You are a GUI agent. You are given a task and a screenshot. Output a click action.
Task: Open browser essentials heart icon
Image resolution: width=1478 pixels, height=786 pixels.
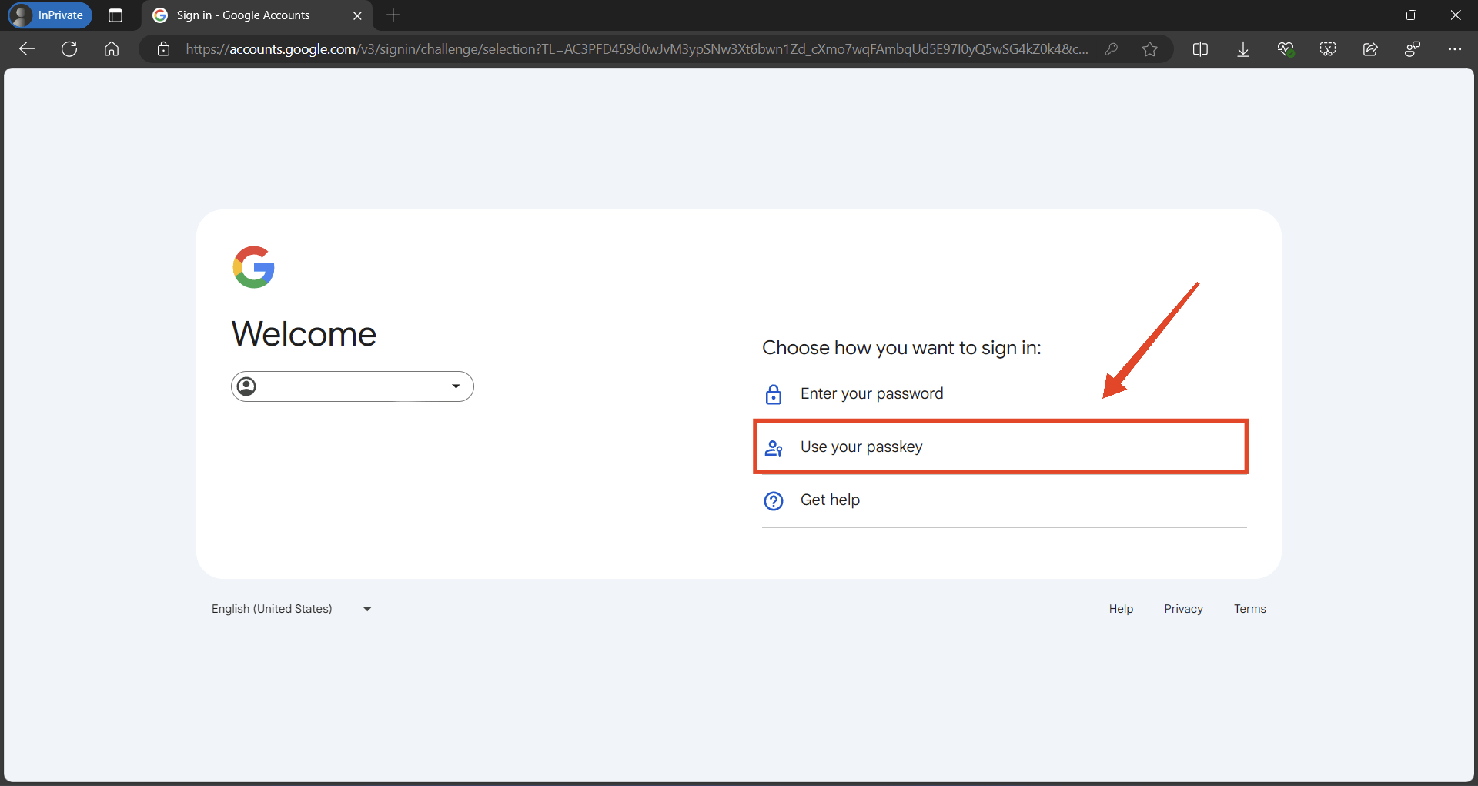pos(1286,49)
